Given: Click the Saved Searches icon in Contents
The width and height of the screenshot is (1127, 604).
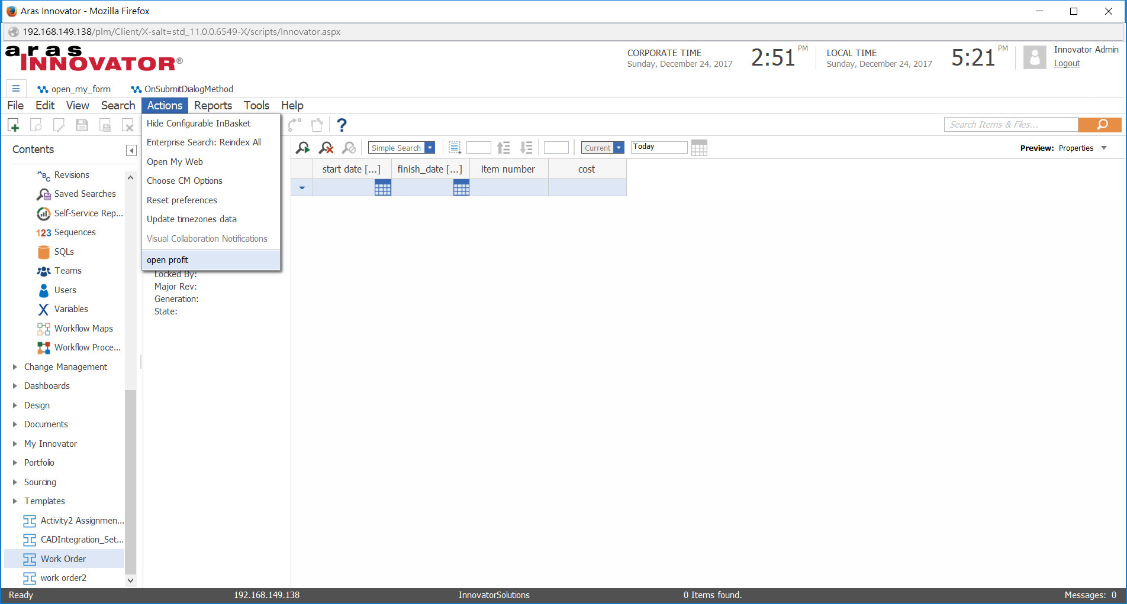Looking at the screenshot, I should [44, 194].
